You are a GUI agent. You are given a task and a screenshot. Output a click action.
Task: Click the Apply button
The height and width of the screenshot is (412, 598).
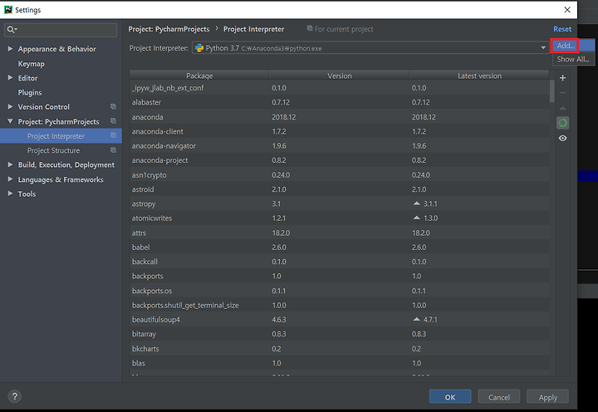pos(547,397)
